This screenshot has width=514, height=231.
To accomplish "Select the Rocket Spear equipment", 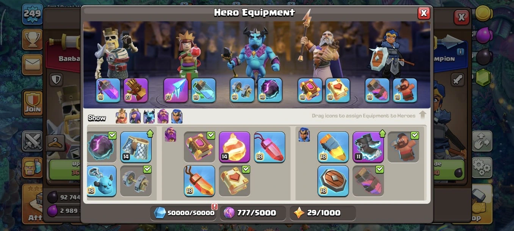I will 333,147.
